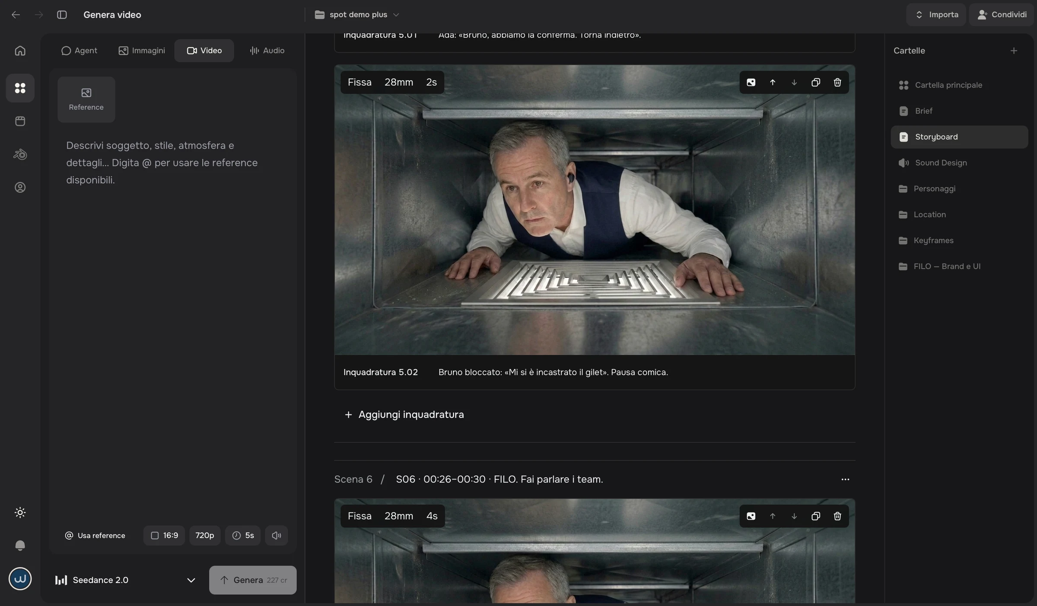
Task: Move shot 5.02 down
Action: click(794, 82)
